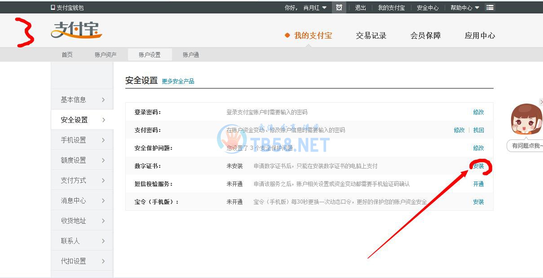543x278 pixels.
Task: Click the 有问题点我 help bubble
Action: (525, 146)
